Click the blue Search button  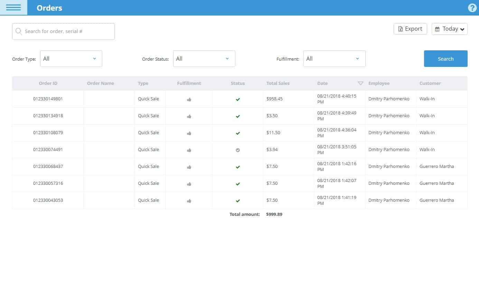click(446, 59)
